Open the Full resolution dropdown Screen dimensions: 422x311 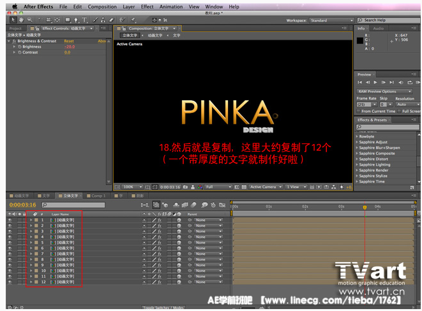tap(218, 187)
